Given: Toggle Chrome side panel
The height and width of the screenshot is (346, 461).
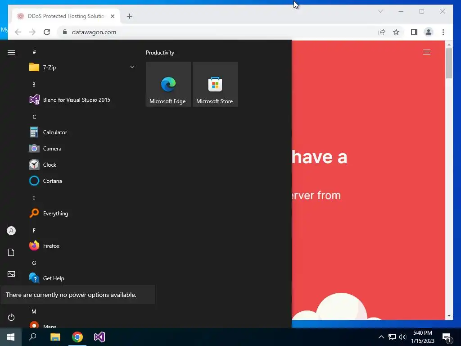Looking at the screenshot, I should coord(414,32).
